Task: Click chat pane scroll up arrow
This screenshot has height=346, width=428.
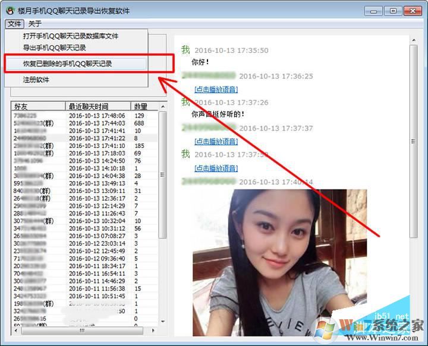Action: pos(414,40)
